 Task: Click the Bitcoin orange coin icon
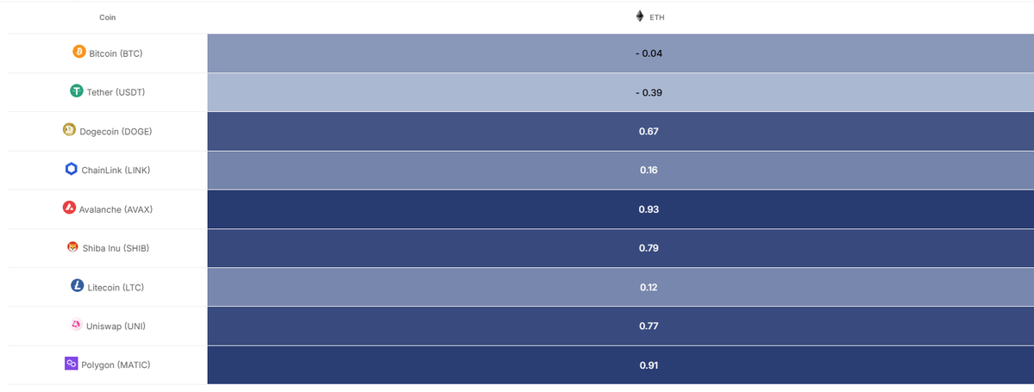point(79,53)
